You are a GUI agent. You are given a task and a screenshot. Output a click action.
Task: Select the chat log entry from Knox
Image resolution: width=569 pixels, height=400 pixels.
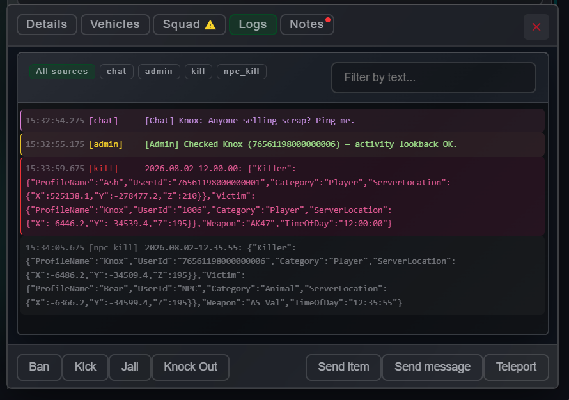click(283, 120)
